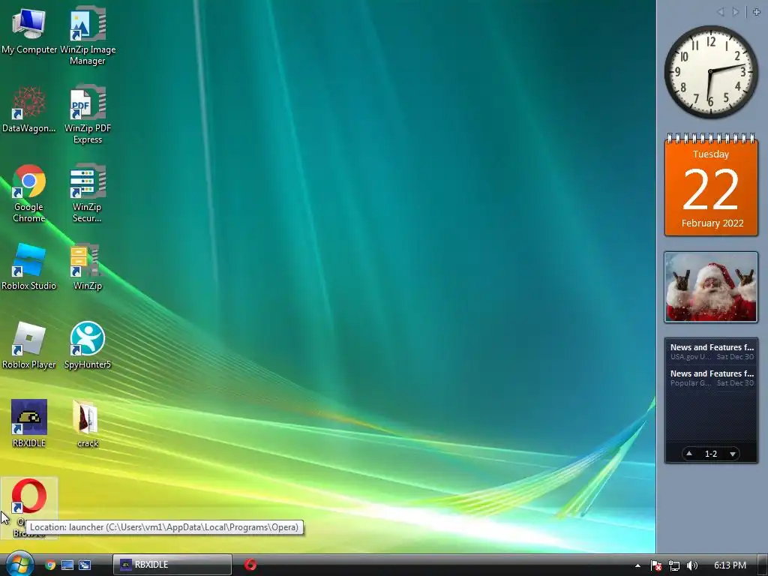Image resolution: width=768 pixels, height=576 pixels.
Task: Select the WinZip PDF Express shortcut
Action: pos(88,114)
